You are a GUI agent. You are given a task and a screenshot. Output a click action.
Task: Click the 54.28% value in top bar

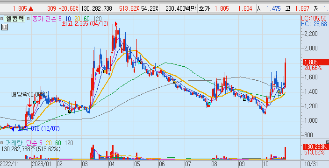[x=150, y=8]
